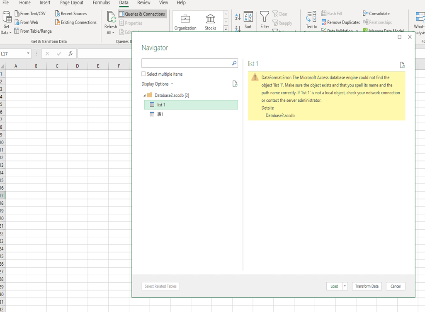This screenshot has height=312, width=425.
Task: Choose From Web data source
Action: 26,22
